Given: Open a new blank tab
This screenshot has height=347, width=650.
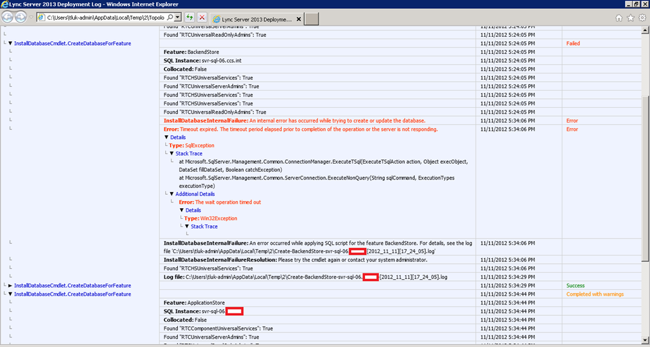Looking at the screenshot, I should (x=312, y=19).
